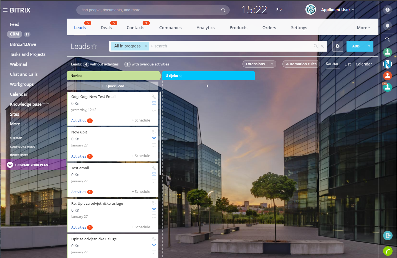Open the ADD button's dropdown arrow
The width and height of the screenshot is (397, 258).
(369, 46)
